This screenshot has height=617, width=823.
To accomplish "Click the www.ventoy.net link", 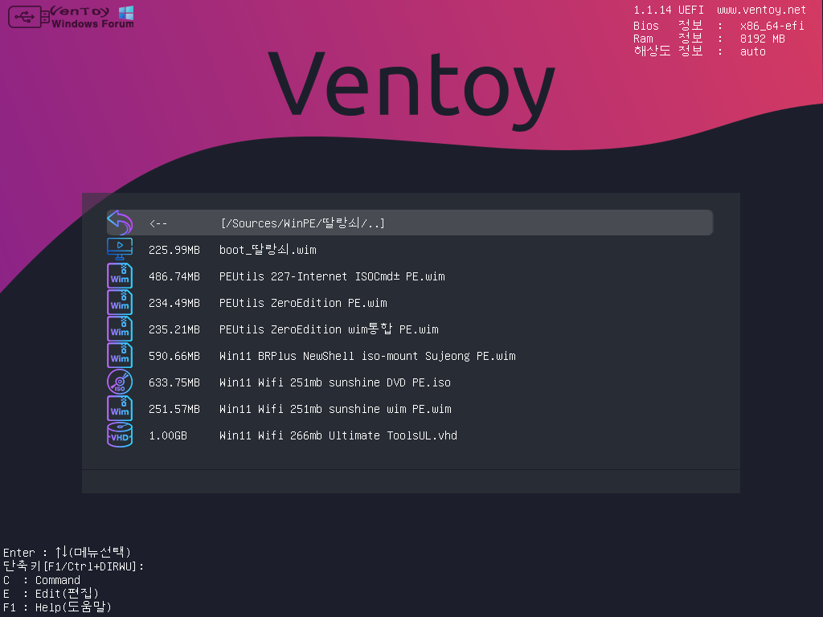I will pyautogui.click(x=761, y=10).
